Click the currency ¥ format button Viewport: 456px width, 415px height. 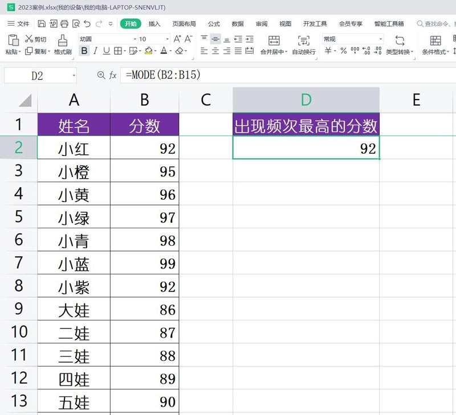(328, 51)
